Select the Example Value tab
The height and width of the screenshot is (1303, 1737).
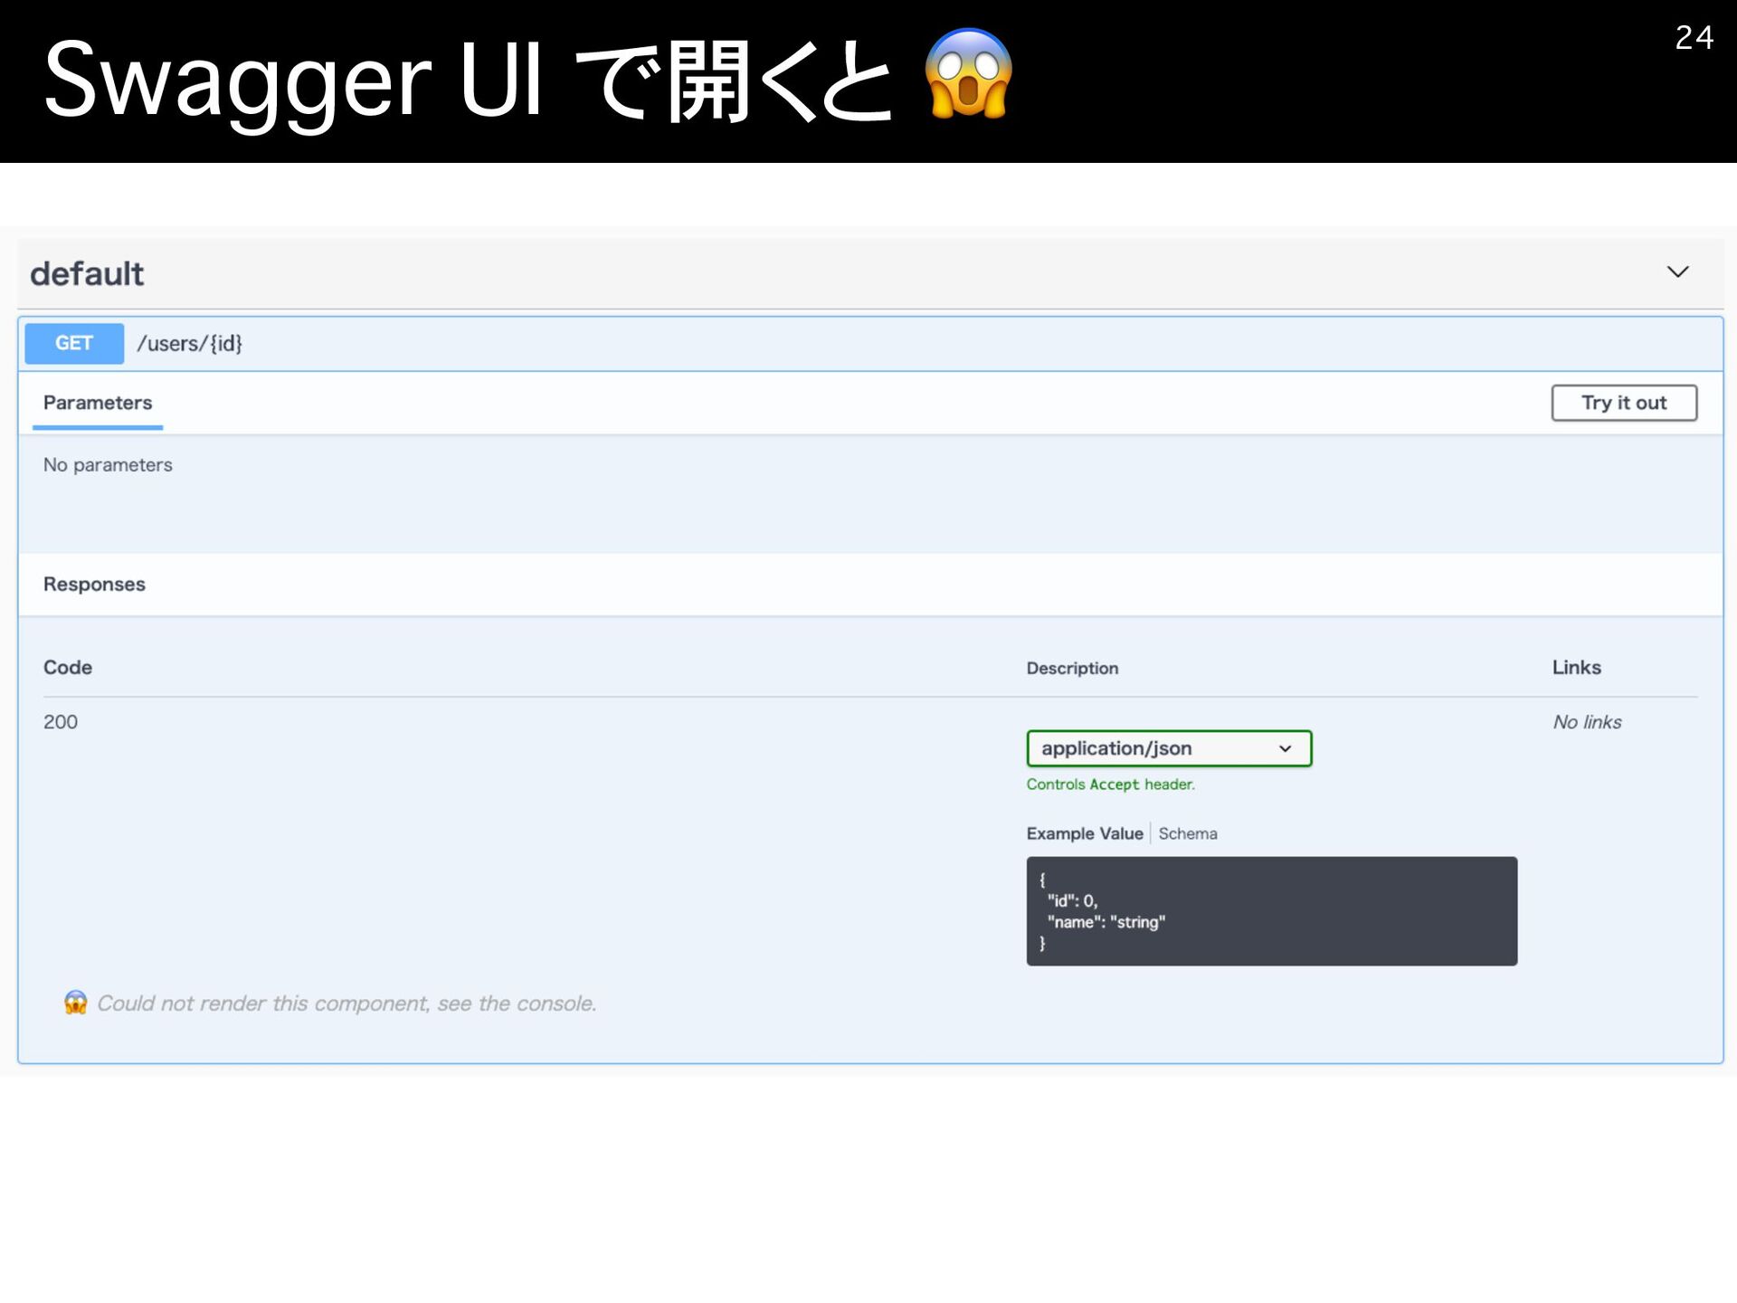(1085, 833)
